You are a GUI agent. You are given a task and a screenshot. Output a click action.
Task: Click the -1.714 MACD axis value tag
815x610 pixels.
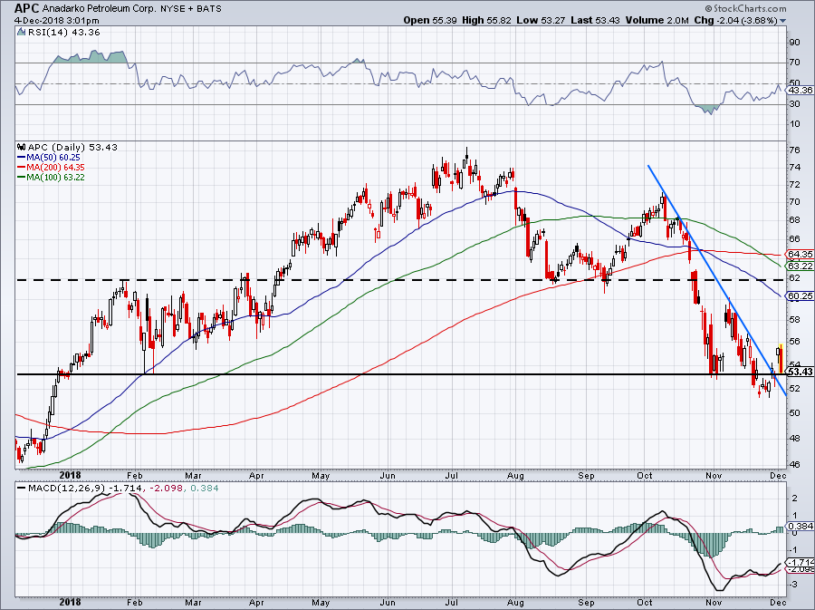(800, 563)
